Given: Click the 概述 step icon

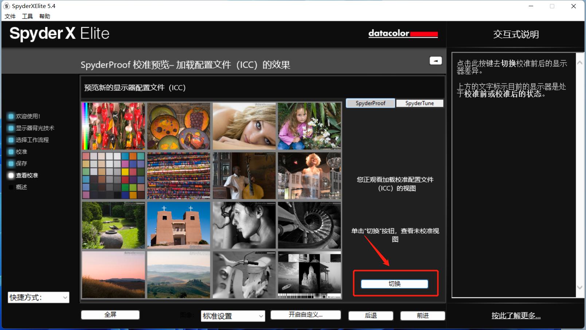Looking at the screenshot, I should (x=11, y=187).
